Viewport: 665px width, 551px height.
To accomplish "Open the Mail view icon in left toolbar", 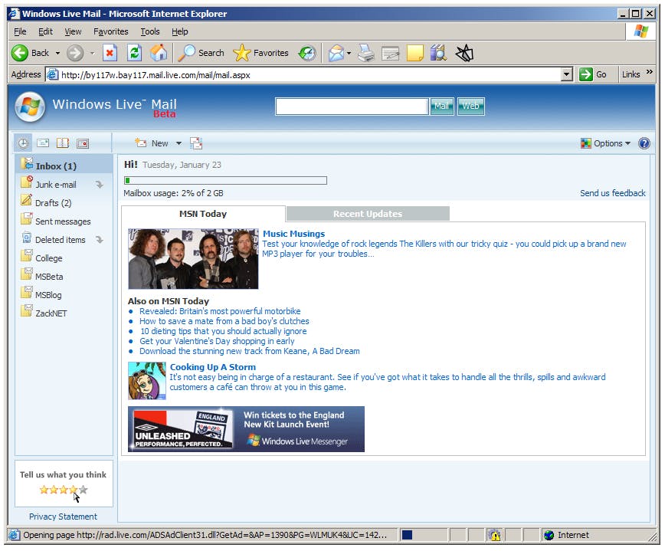I will [43, 143].
